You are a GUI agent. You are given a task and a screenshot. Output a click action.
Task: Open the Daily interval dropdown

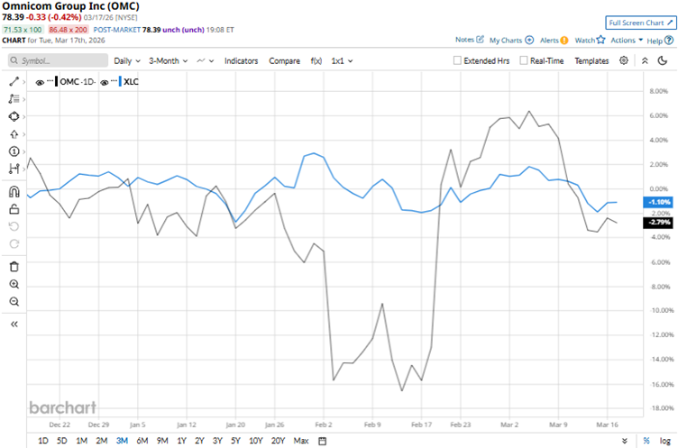point(127,61)
